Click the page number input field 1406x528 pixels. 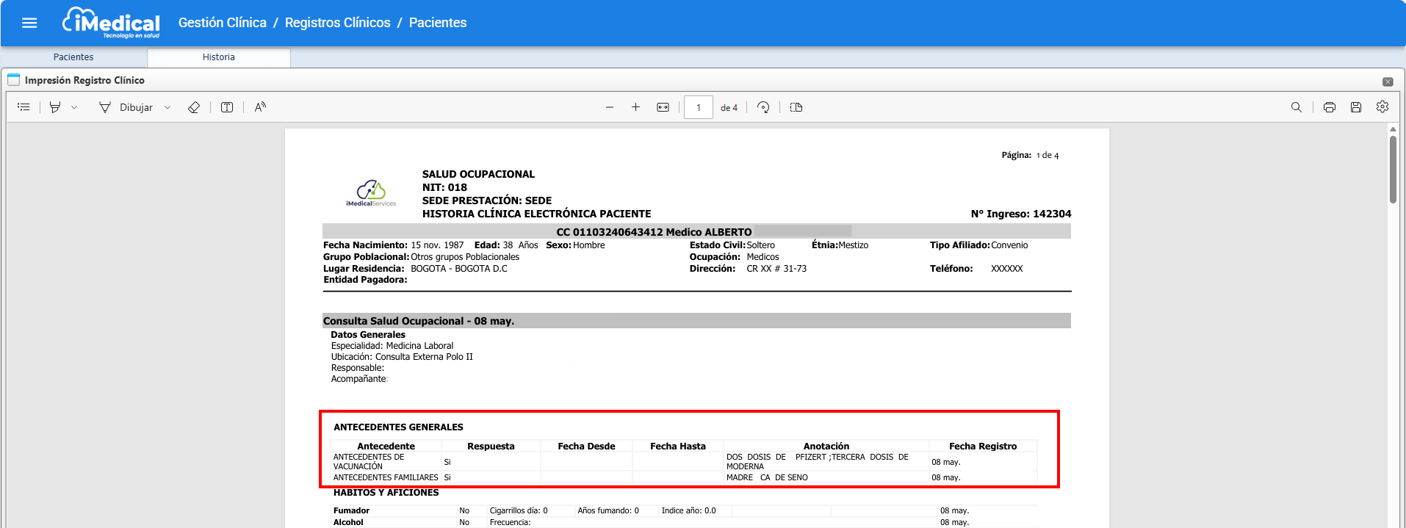[698, 107]
